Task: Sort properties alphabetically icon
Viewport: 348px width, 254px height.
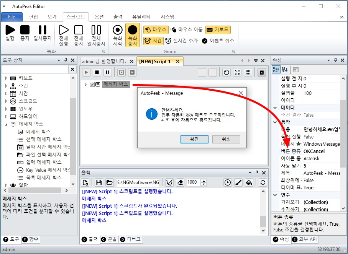Action: click(x=285, y=70)
